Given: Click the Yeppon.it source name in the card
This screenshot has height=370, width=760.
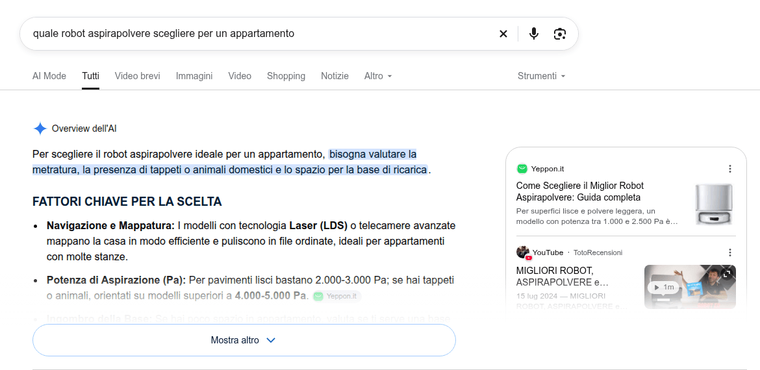Looking at the screenshot, I should coord(547,169).
